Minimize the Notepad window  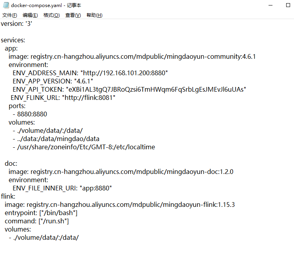[271, 5]
